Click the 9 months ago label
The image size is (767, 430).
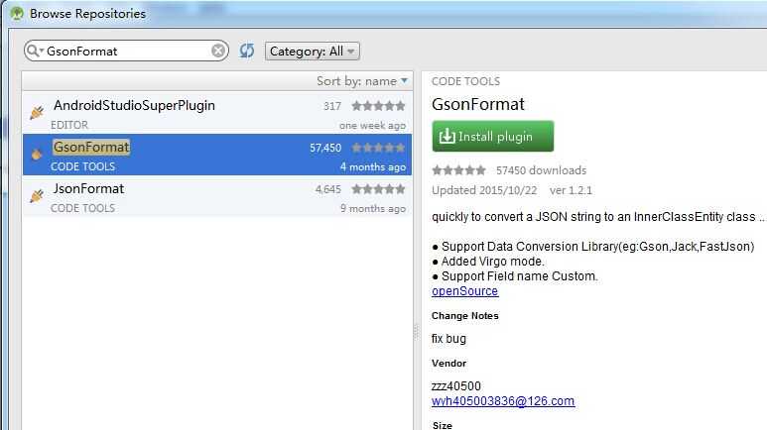pyautogui.click(x=373, y=209)
